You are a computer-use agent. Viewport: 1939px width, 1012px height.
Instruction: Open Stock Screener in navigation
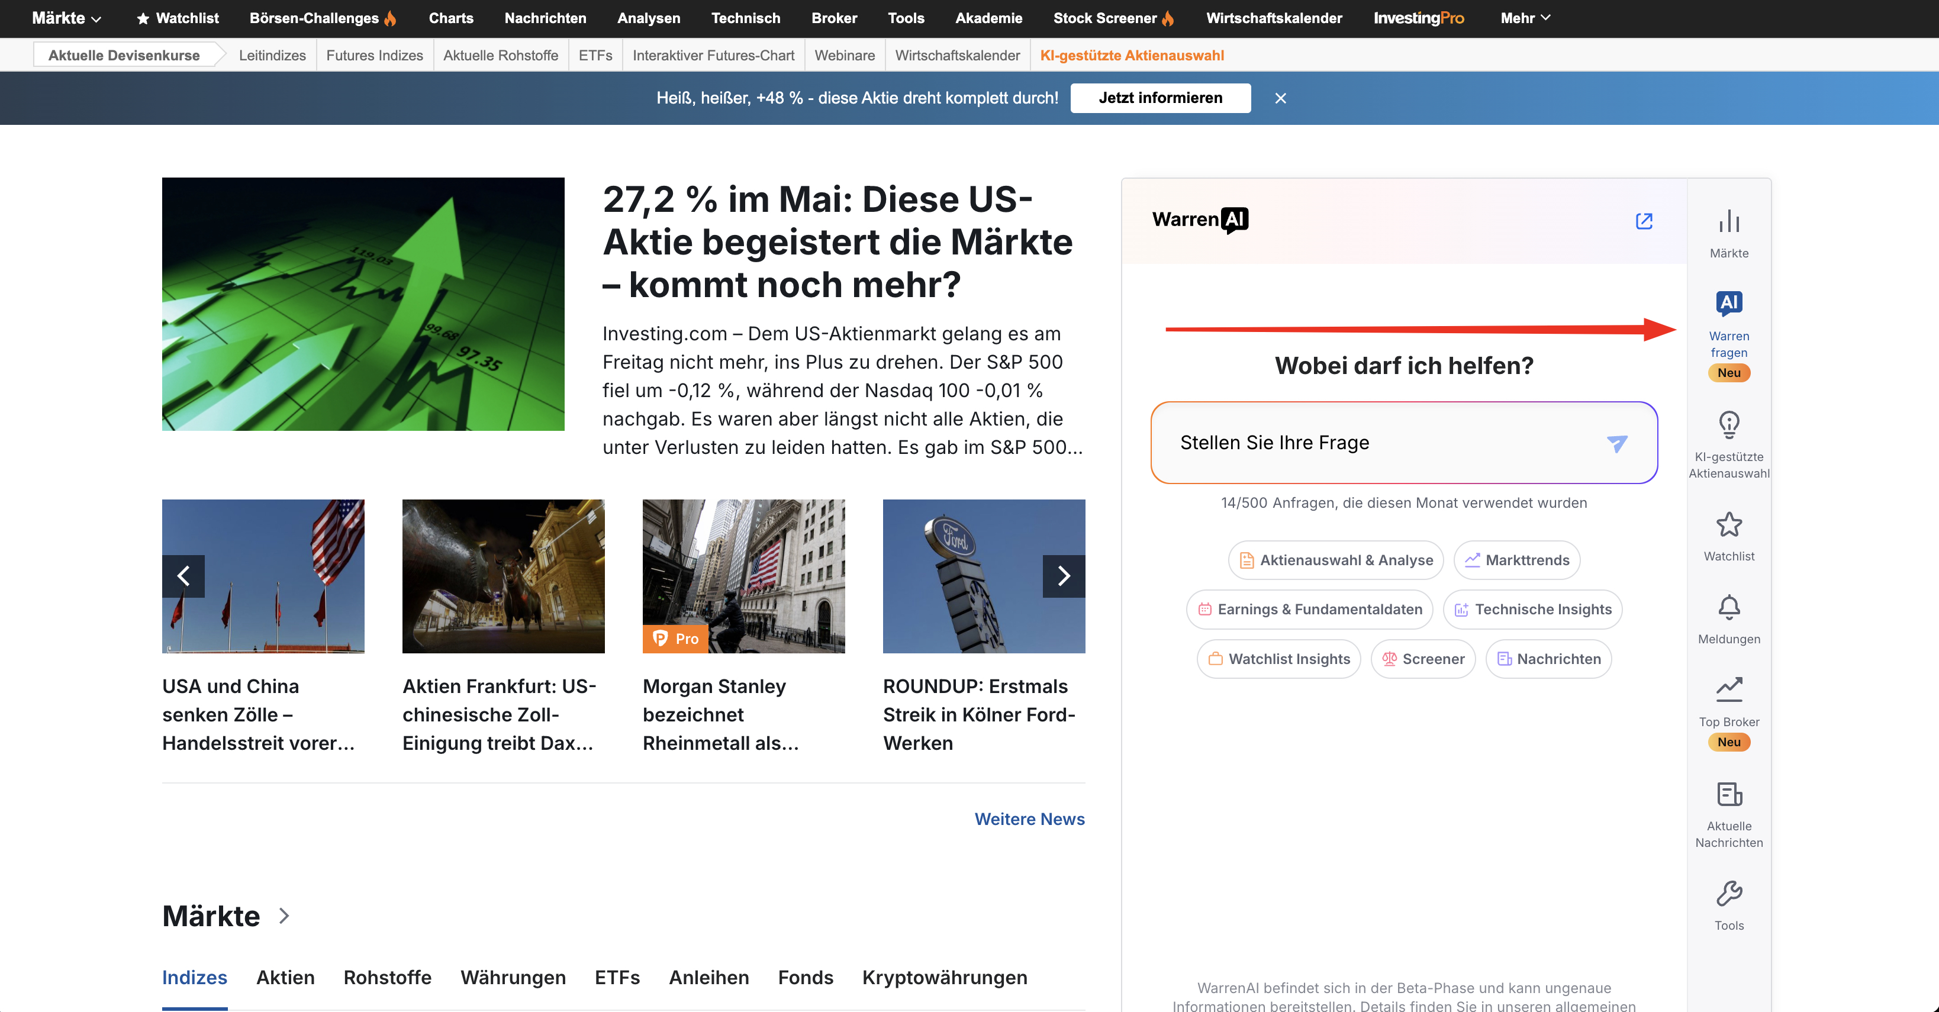[x=1113, y=18]
